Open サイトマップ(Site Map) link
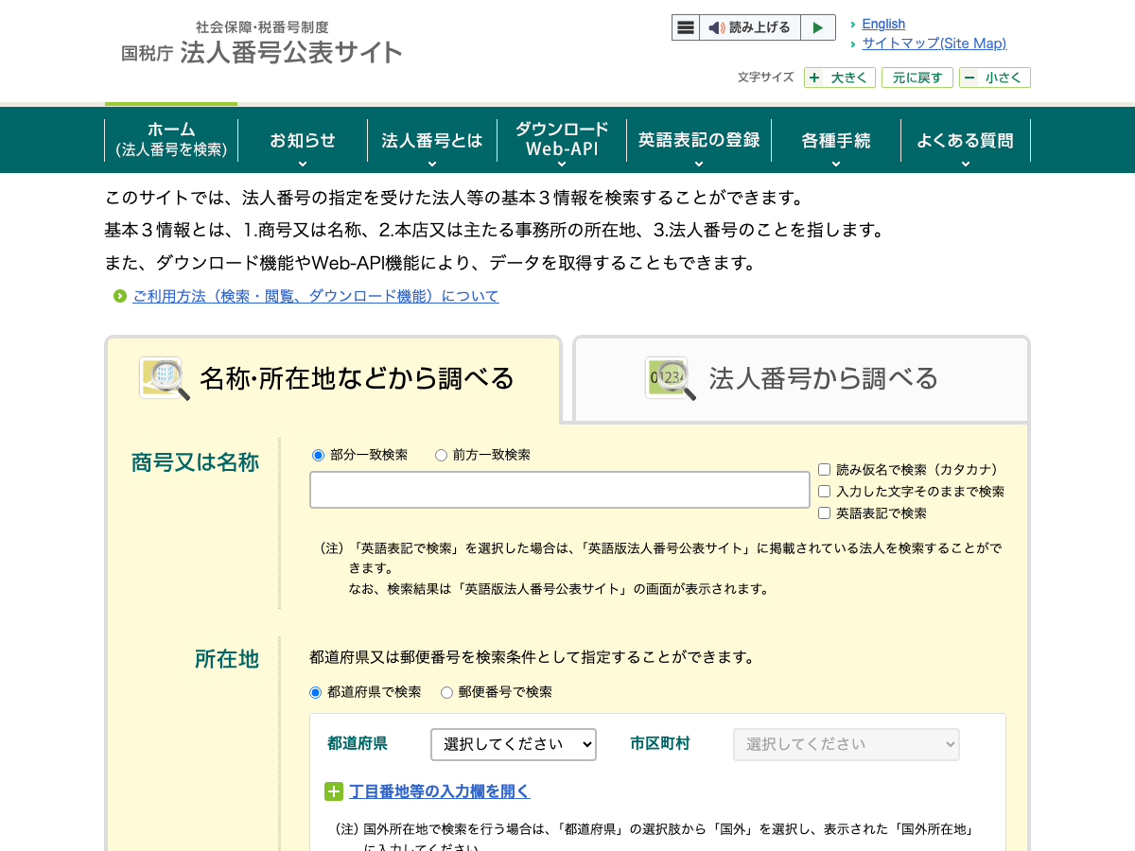 click(x=934, y=43)
